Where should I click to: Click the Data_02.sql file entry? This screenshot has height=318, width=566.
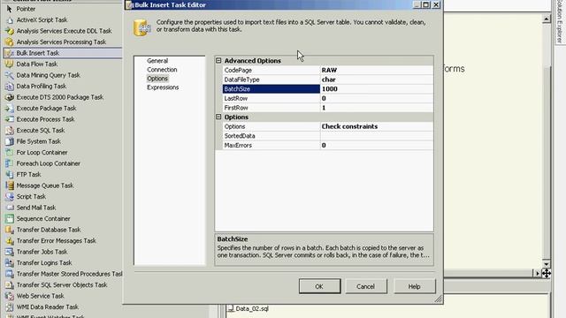click(x=251, y=308)
